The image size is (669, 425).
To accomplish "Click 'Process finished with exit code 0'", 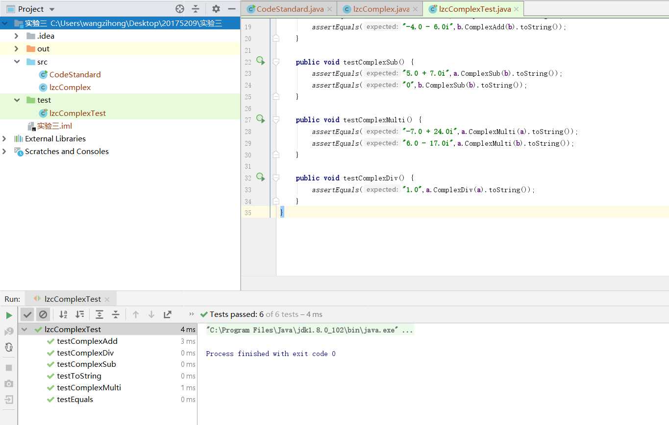I will click(x=271, y=354).
